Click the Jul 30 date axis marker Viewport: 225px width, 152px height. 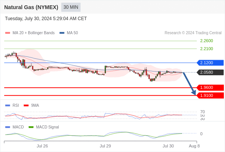coord(168,146)
